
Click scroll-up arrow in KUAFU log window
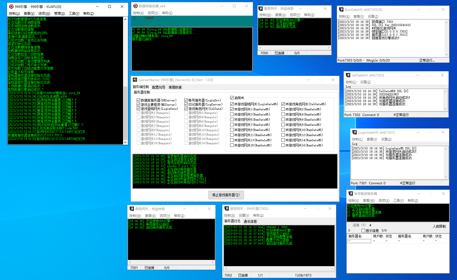pos(125,19)
